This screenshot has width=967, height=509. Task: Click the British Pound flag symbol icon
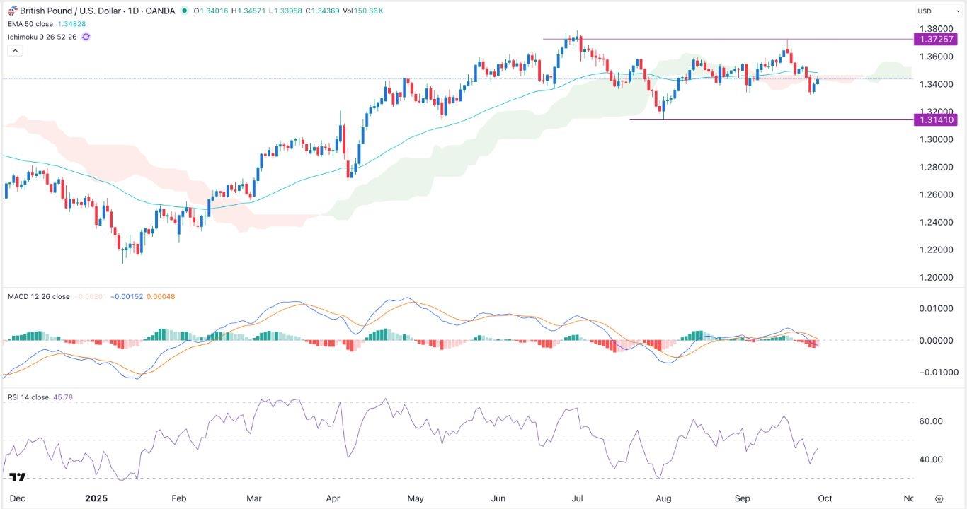pos(11,11)
